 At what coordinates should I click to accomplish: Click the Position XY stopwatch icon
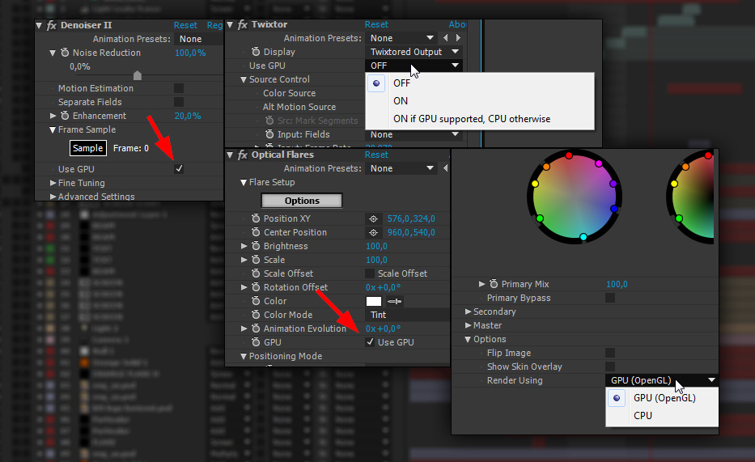256,218
